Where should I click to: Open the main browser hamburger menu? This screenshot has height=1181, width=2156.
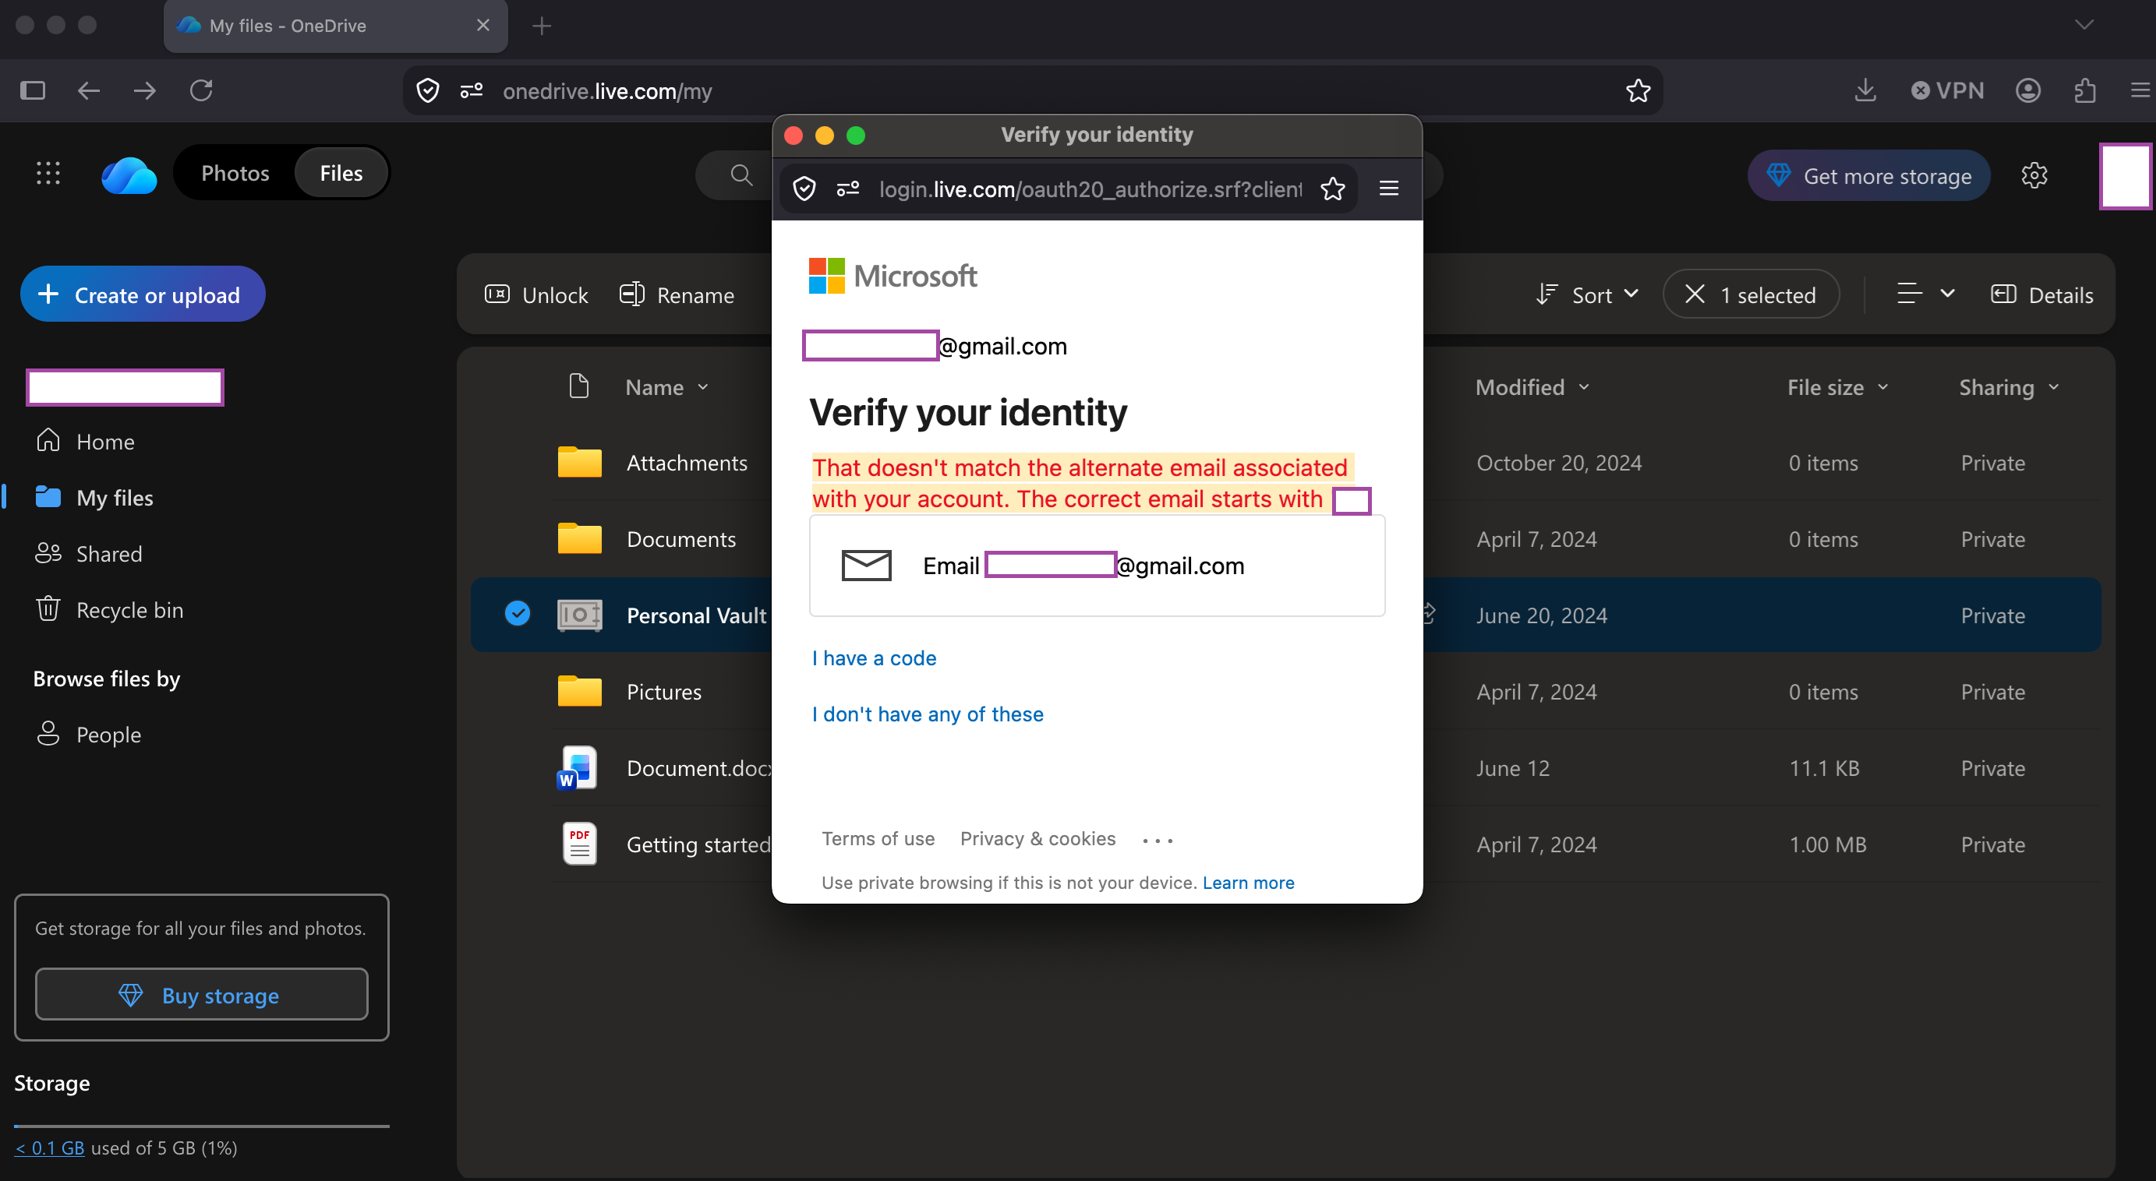2140,90
